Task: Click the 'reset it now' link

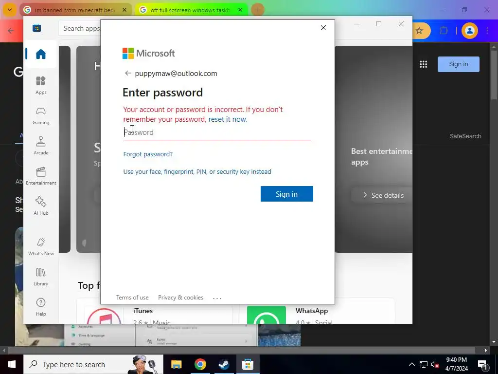Action: (228, 119)
